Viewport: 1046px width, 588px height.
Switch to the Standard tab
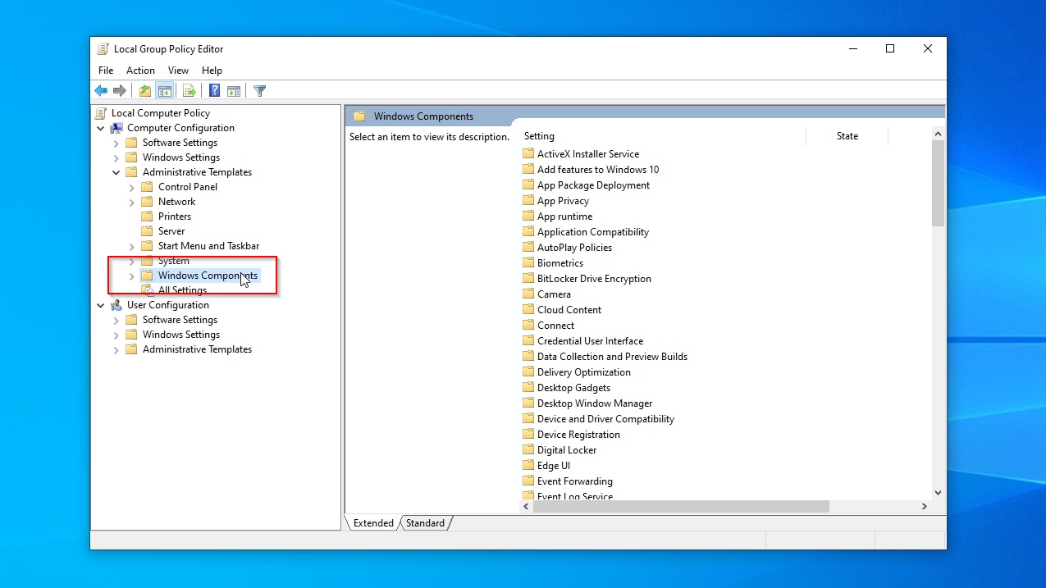pos(425,523)
